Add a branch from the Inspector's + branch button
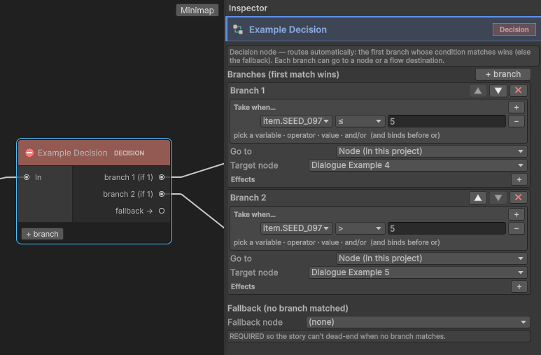This screenshot has height=355, width=541. tap(503, 74)
